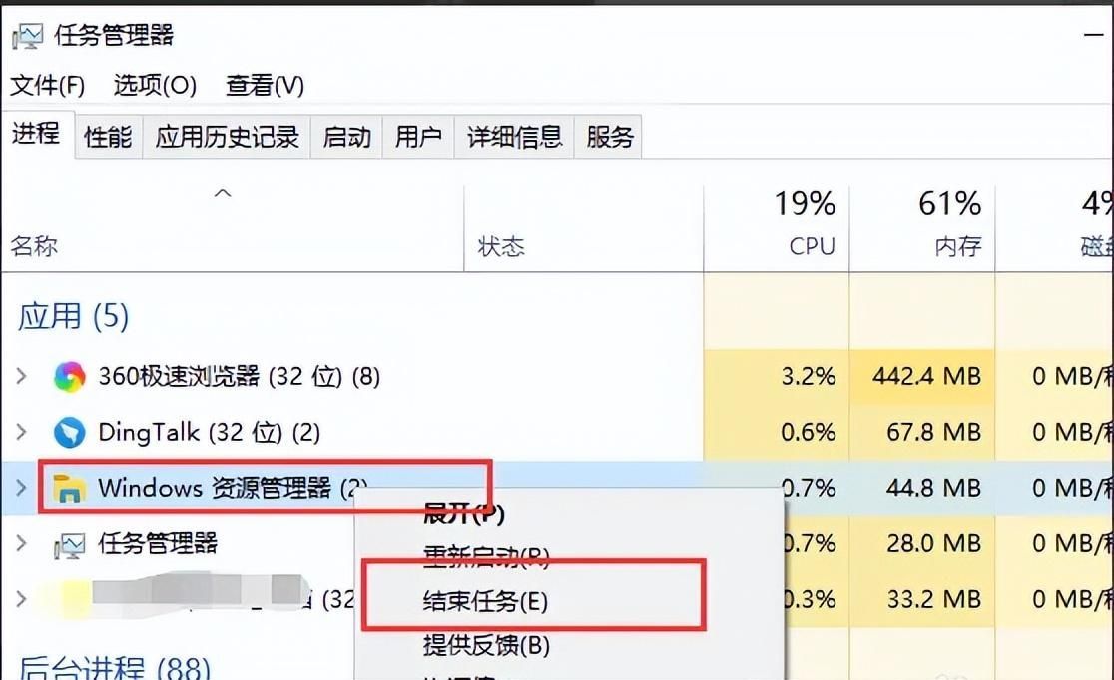Click the Windows 资源管理器 folder icon
This screenshot has height=680, width=1114.
[70, 488]
